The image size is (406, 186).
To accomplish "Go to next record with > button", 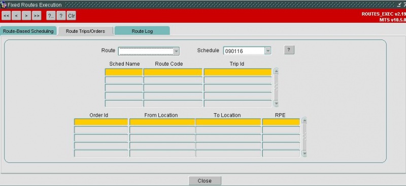I will pos(26,16).
